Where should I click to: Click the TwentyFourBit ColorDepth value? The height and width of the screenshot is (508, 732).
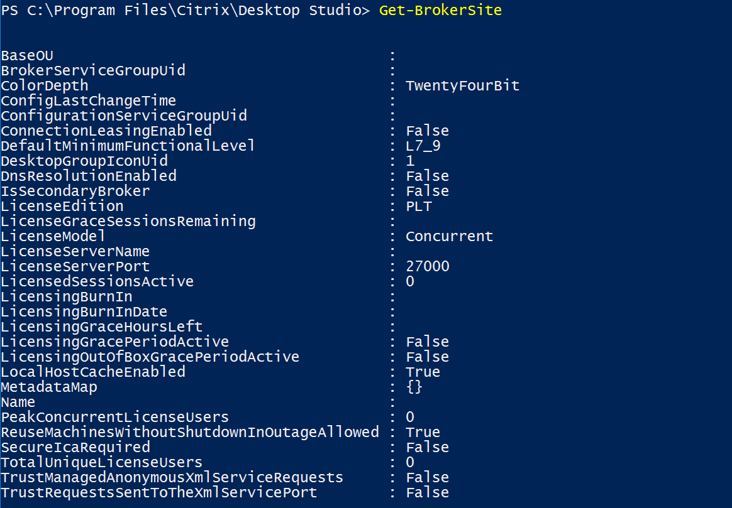coord(463,86)
